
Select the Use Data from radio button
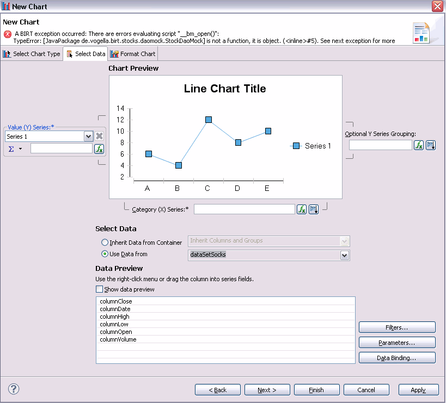click(x=105, y=254)
